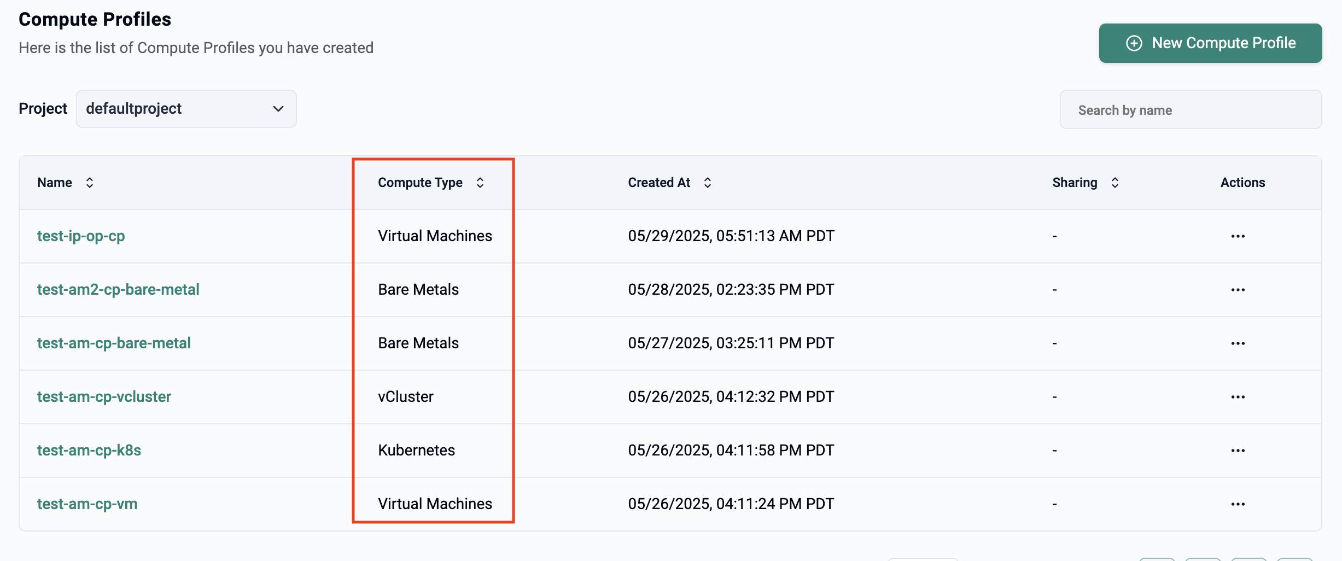
Task: Open the Project dropdown showing defaultproject
Action: (x=186, y=109)
